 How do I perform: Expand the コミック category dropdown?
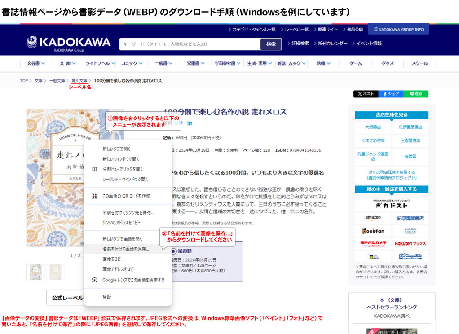132,63
